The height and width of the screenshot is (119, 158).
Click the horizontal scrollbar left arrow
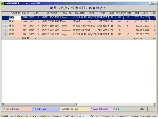[2, 104]
